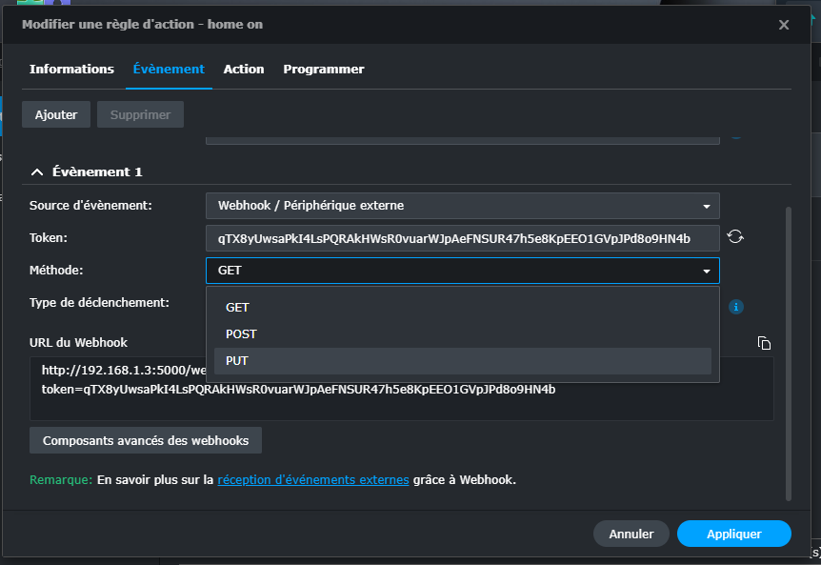Go to the Action tab
The height and width of the screenshot is (565, 821).
tap(244, 70)
